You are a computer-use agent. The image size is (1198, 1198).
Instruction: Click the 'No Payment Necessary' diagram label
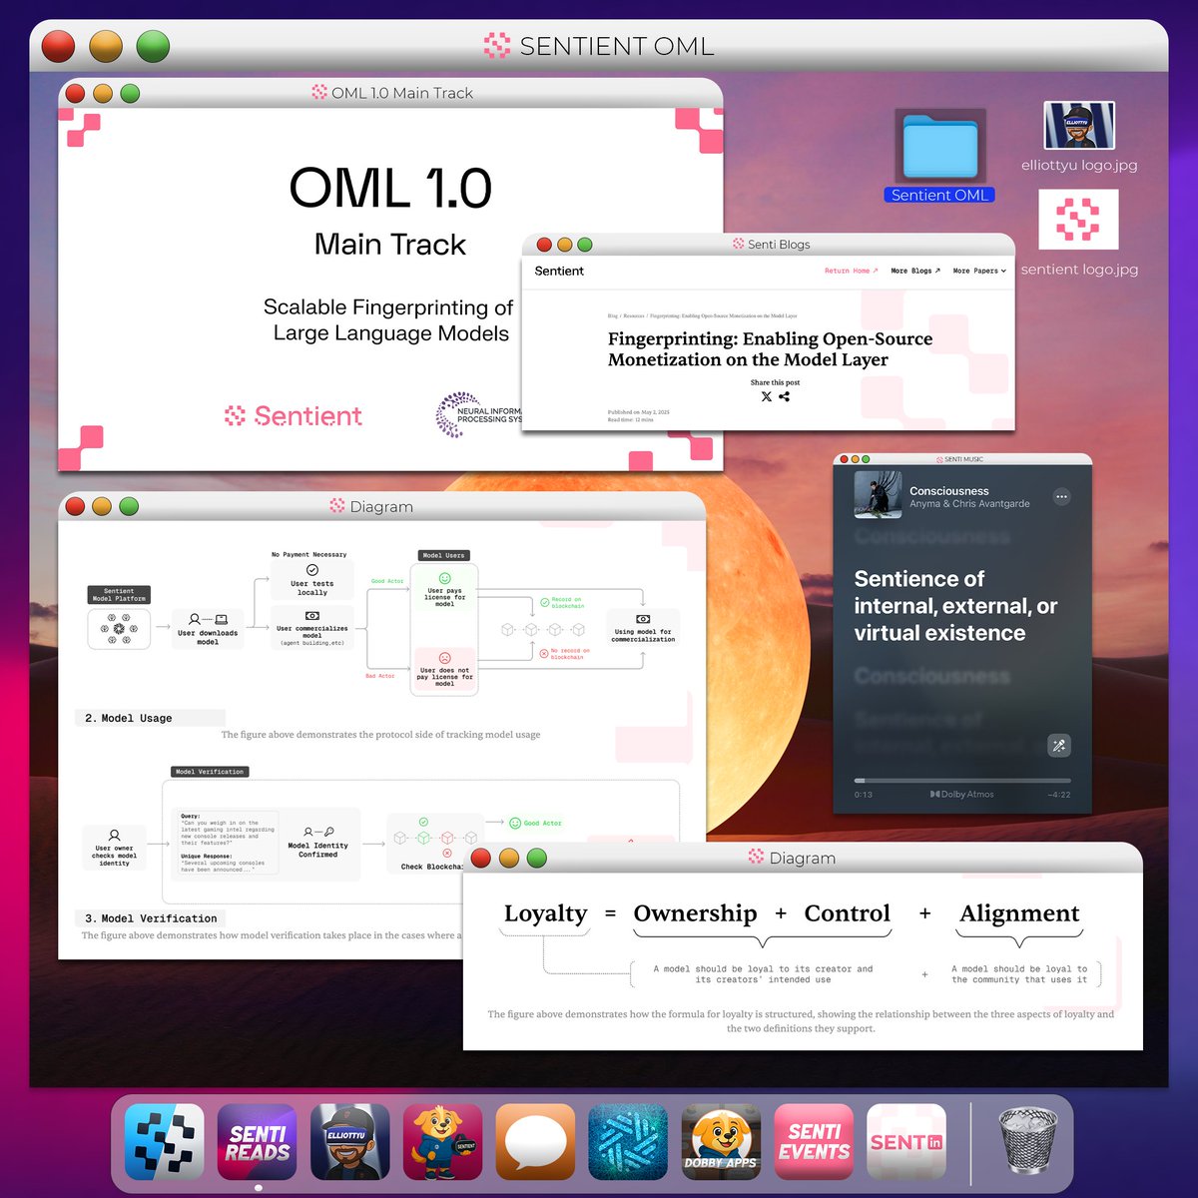coord(309,554)
